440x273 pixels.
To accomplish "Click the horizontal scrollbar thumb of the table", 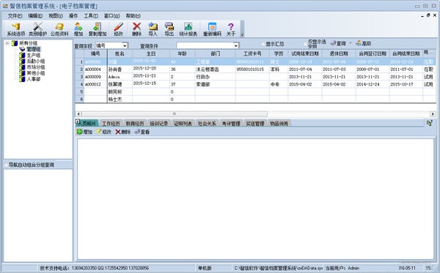I will (x=175, y=113).
